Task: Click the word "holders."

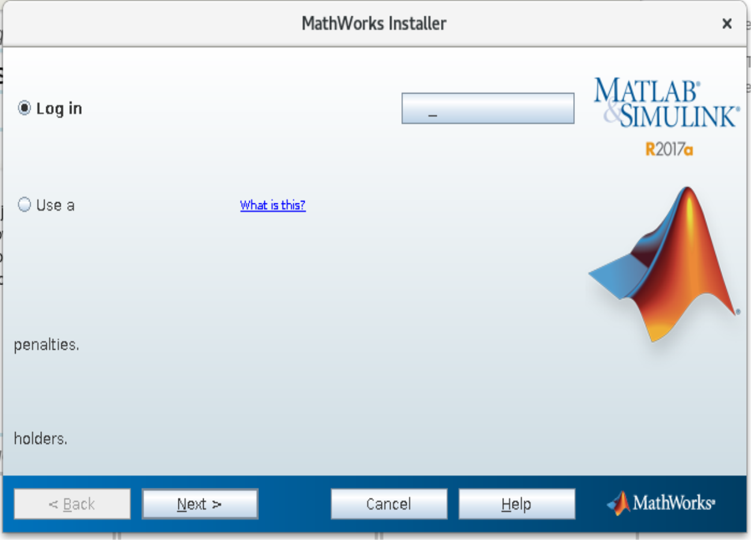Action: point(40,439)
